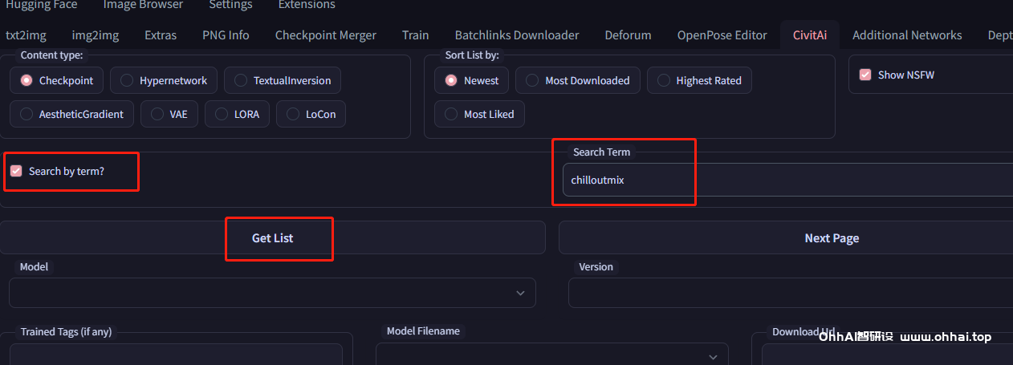Viewport: 1013px width, 365px height.
Task: Select the Checkpoint content type
Action: click(x=56, y=80)
